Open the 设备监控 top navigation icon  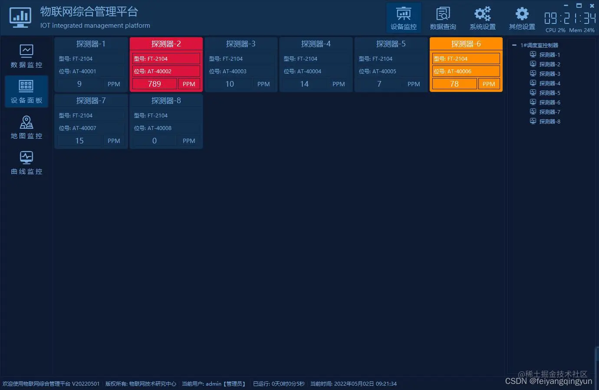click(404, 18)
